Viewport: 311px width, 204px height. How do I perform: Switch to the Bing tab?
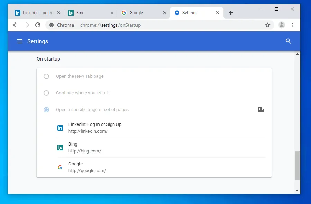tap(86, 13)
